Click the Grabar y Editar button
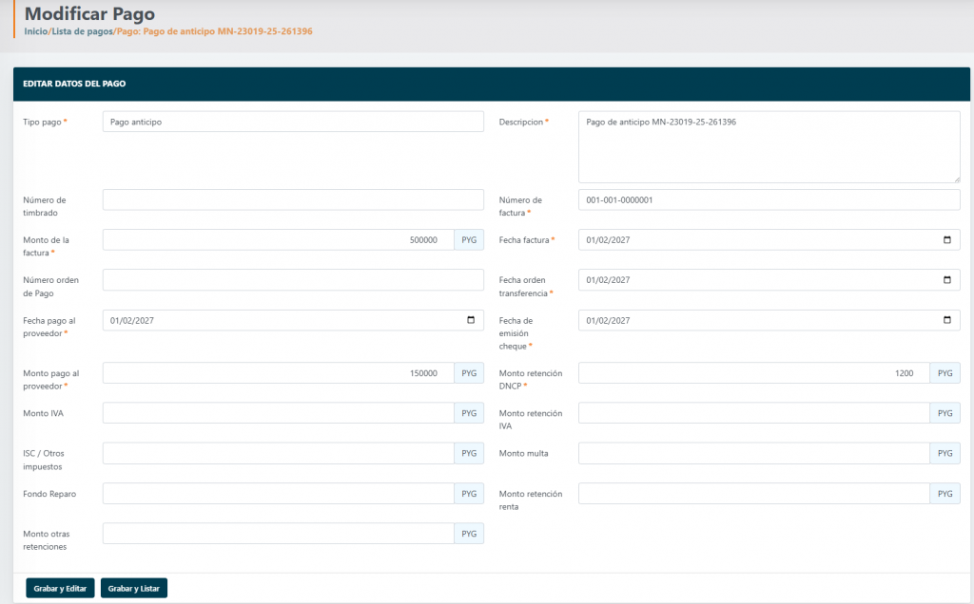 (x=60, y=589)
